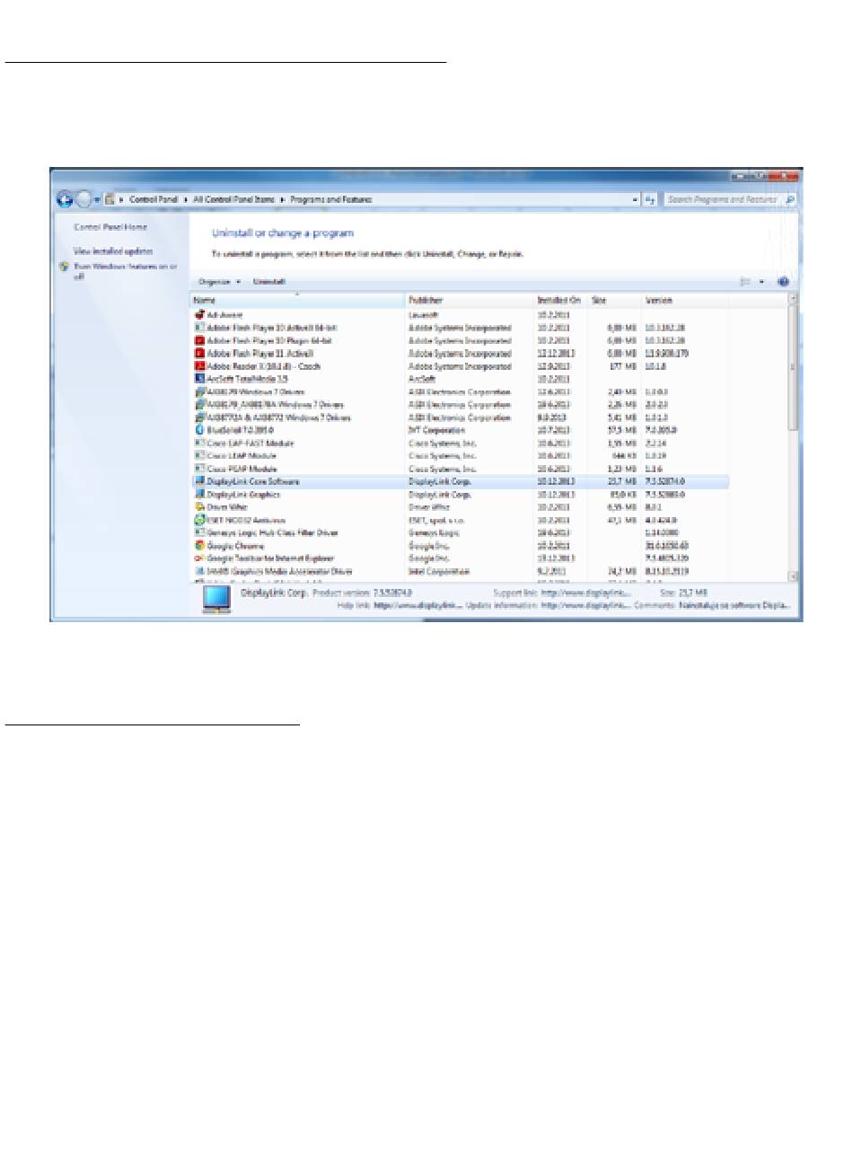Click the Intel Corporation publisher cell
Viewport: 853px width, 1168px height.
pyautogui.click(x=438, y=571)
